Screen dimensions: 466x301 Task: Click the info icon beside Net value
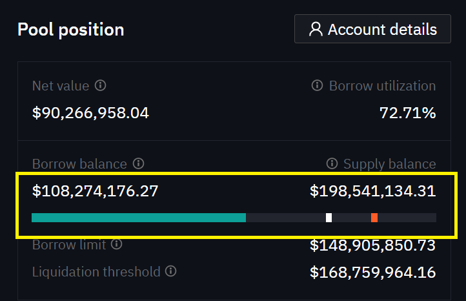[x=100, y=85]
